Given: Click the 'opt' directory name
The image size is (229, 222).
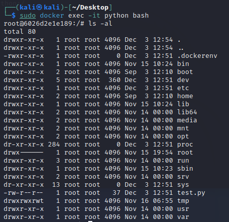Looking at the screenshot, I should pyautogui.click(x=183, y=136).
